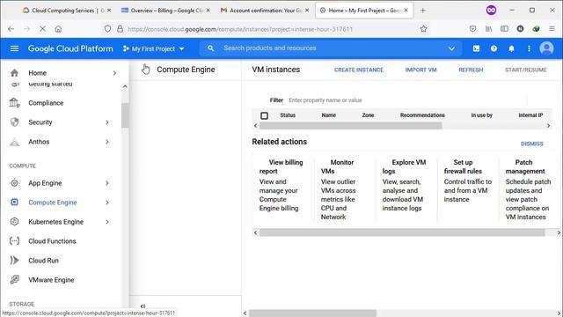Open the Firefox application menu
Screen dimensions: 563x317
tap(552, 29)
